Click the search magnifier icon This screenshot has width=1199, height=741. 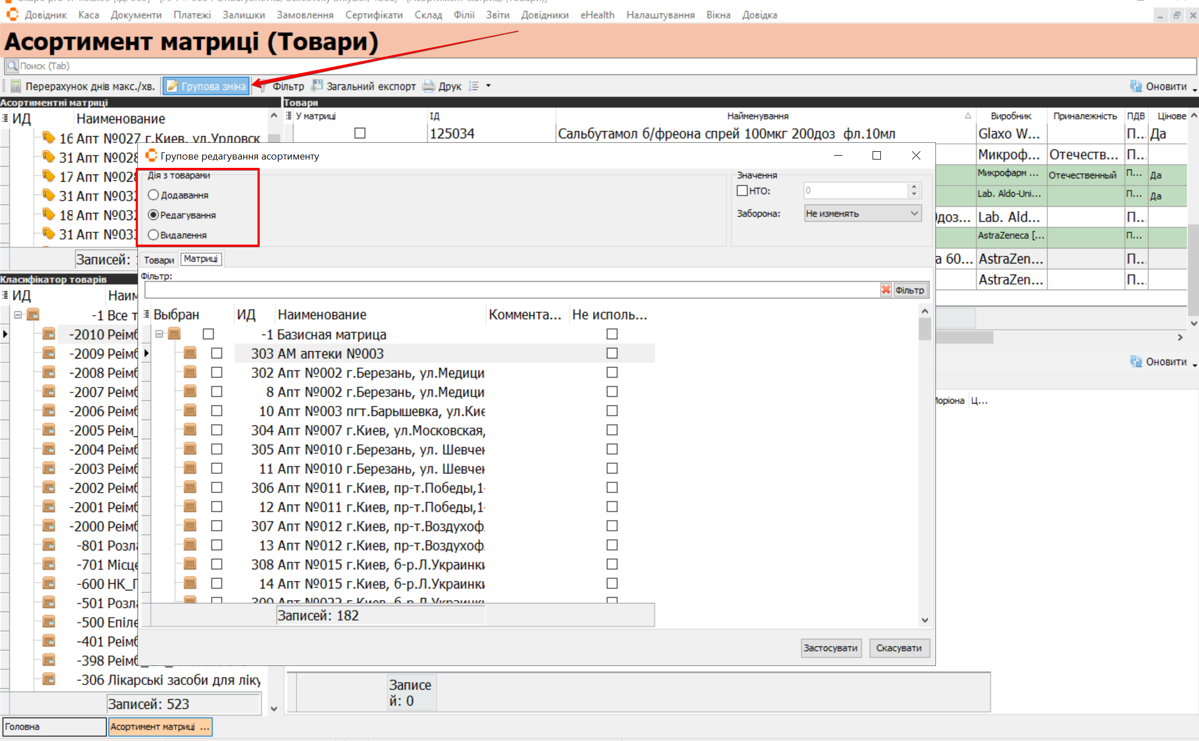tap(12, 66)
